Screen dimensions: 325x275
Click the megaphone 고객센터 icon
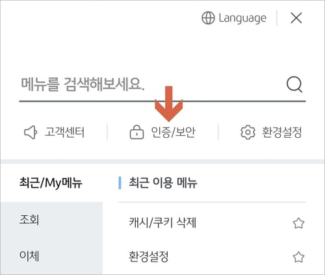tap(31, 132)
